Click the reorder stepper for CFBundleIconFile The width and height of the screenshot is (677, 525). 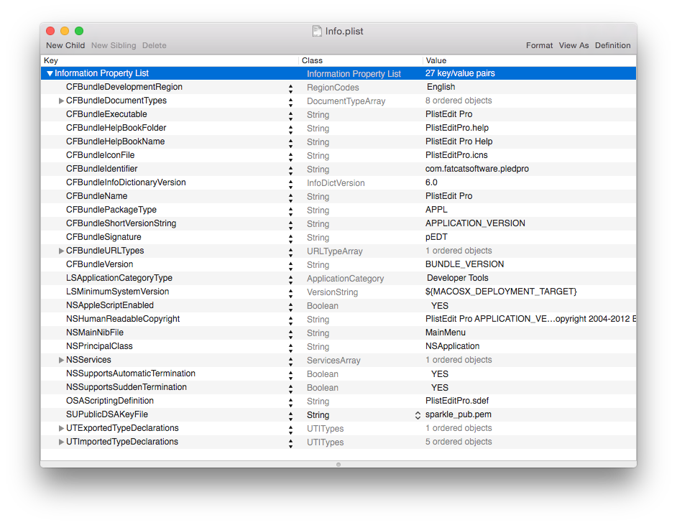[290, 156]
